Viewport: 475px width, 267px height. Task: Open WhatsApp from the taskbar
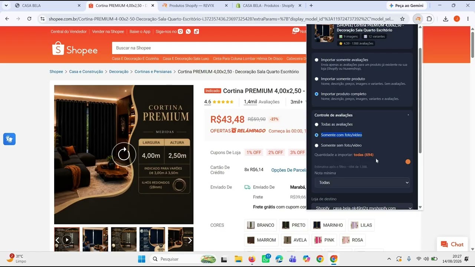pyautogui.click(x=266, y=259)
